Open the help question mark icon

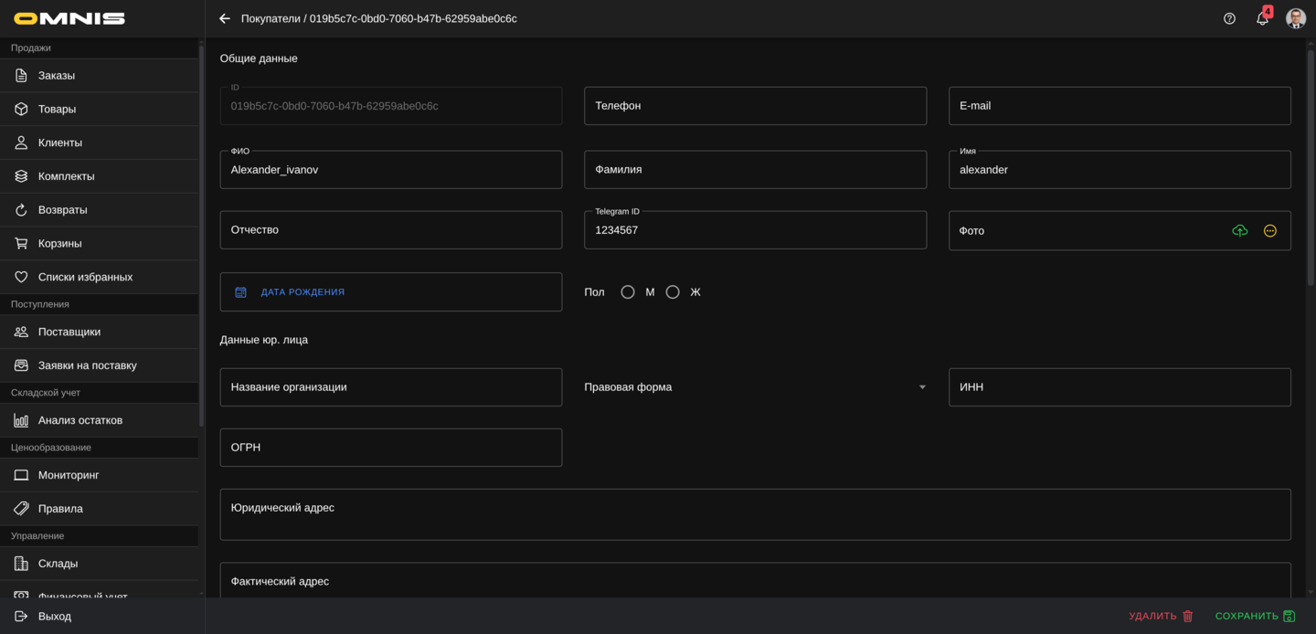pyautogui.click(x=1229, y=18)
